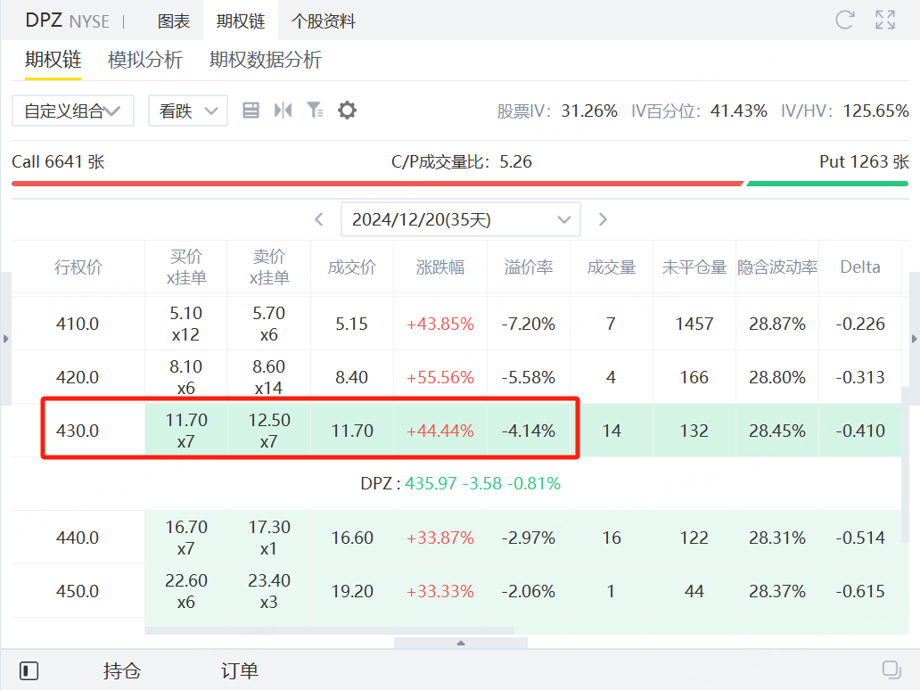Click ask price 12.50 x7 for 430 strike
Image resolution: width=920 pixels, height=690 pixels.
[268, 431]
